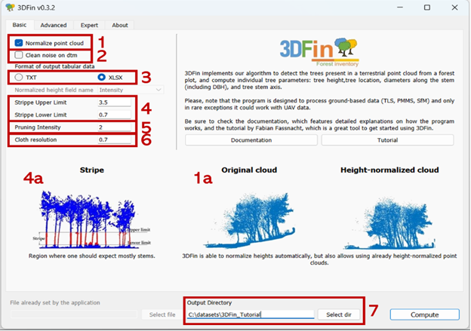Screen dimensions: 471x331
Task: Click the Strippe Lower Limit field
Action: coord(115,115)
